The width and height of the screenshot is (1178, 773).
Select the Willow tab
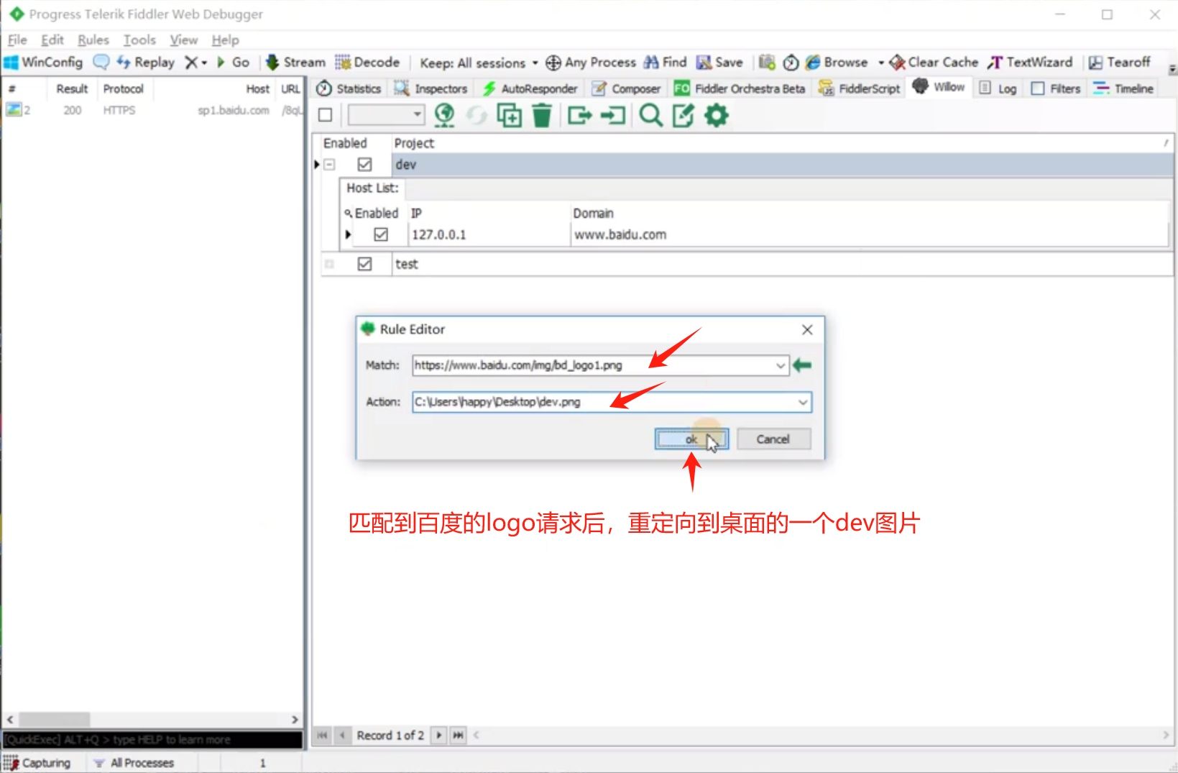coord(939,88)
